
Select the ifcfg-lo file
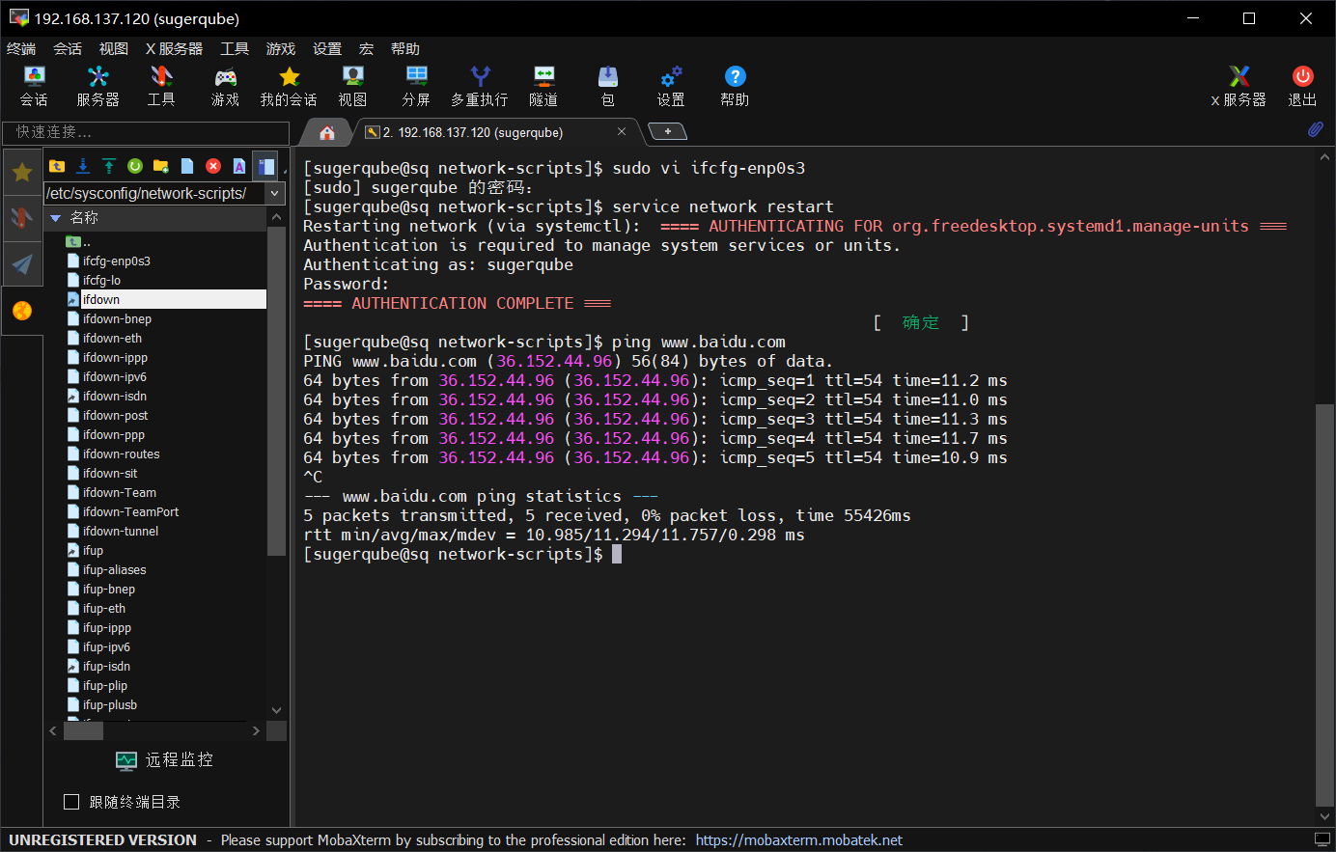101,280
